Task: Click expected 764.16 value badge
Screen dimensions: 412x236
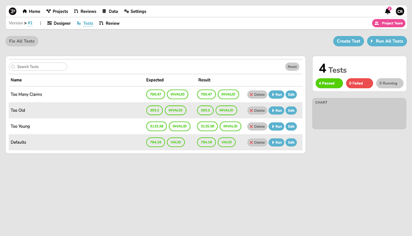Action: (x=156, y=142)
